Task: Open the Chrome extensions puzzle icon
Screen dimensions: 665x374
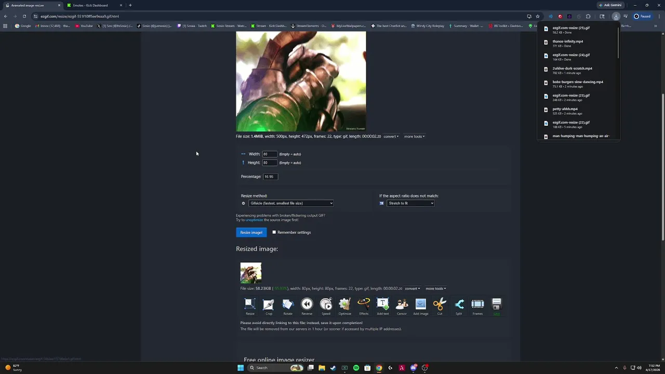Action: 588,16
